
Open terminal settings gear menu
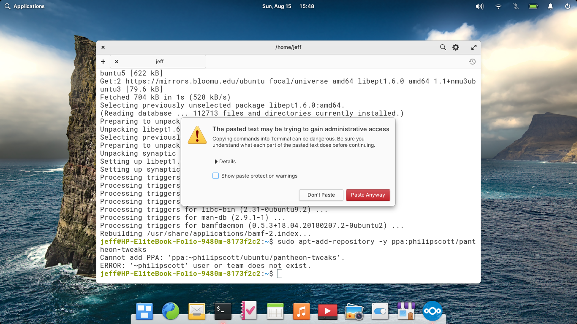pos(456,47)
